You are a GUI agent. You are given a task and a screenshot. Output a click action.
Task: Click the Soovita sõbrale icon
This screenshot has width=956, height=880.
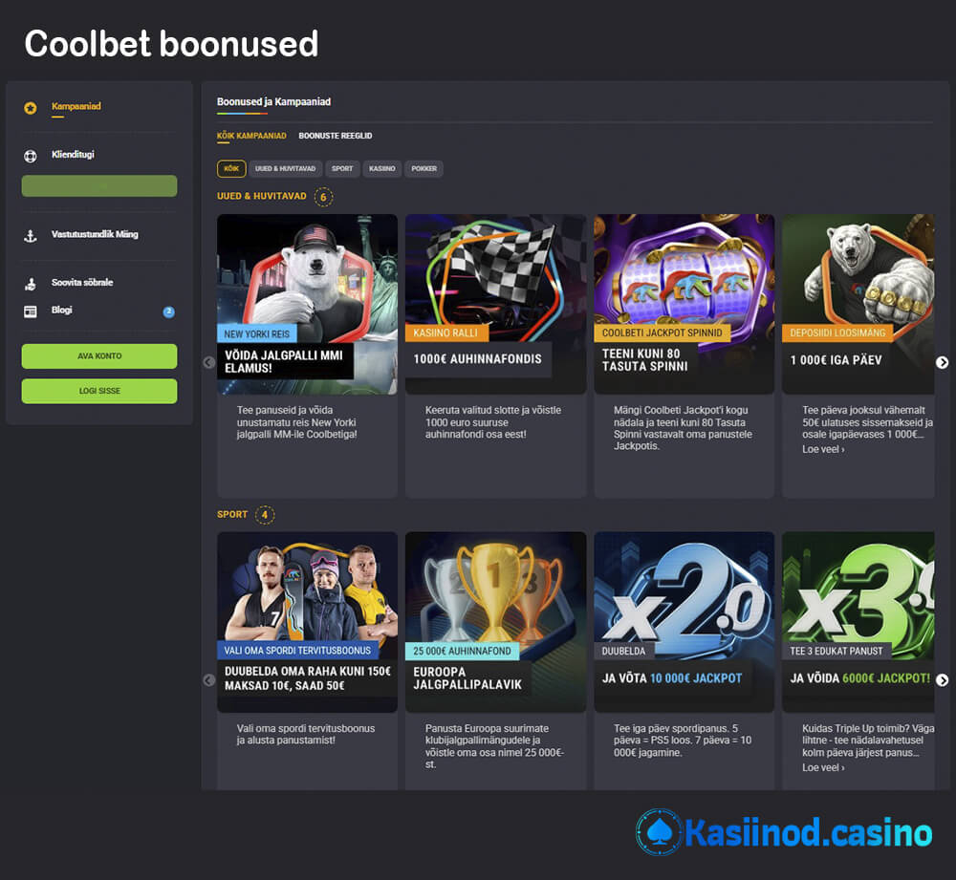tap(31, 284)
